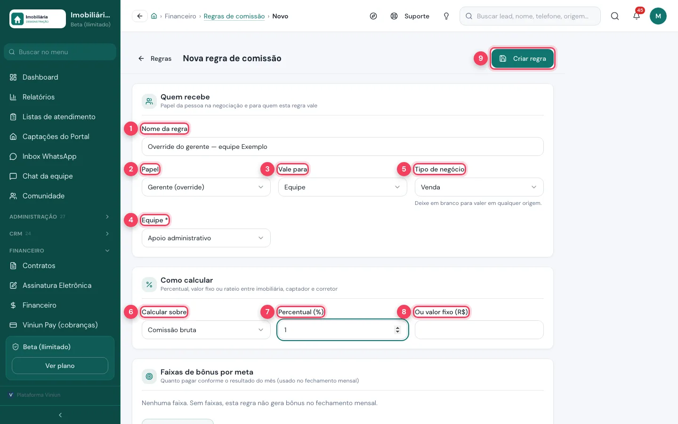Go to home via breadcrumb house icon

[154, 16]
